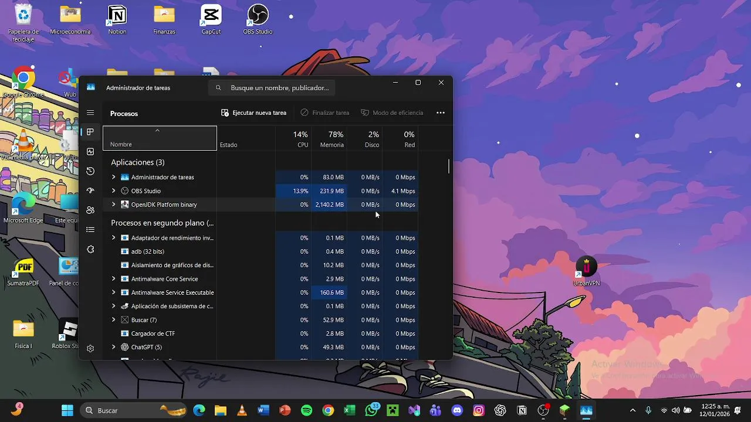Click the Task Manager search box
The width and height of the screenshot is (751, 422).
[273, 88]
